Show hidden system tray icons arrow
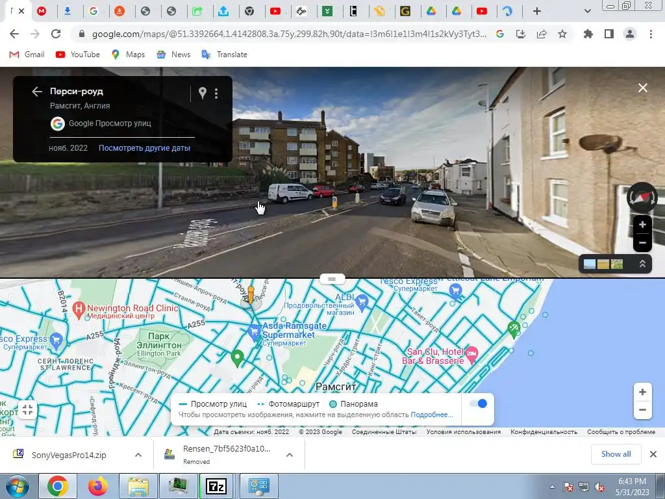Image resolution: width=665 pixels, height=499 pixels. point(552,487)
